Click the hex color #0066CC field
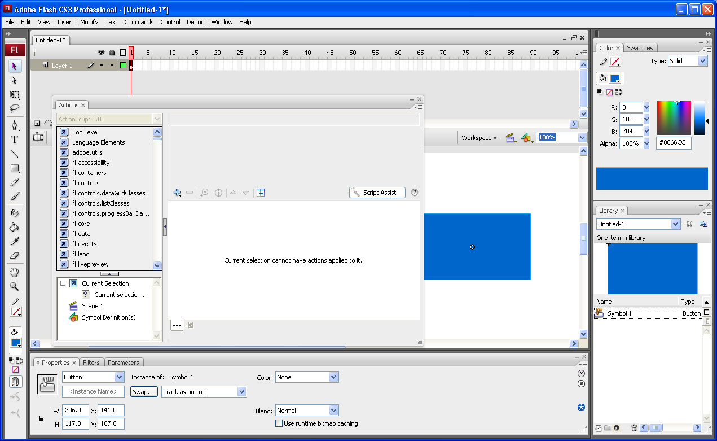Screen dimensions: 717x441 coord(674,143)
